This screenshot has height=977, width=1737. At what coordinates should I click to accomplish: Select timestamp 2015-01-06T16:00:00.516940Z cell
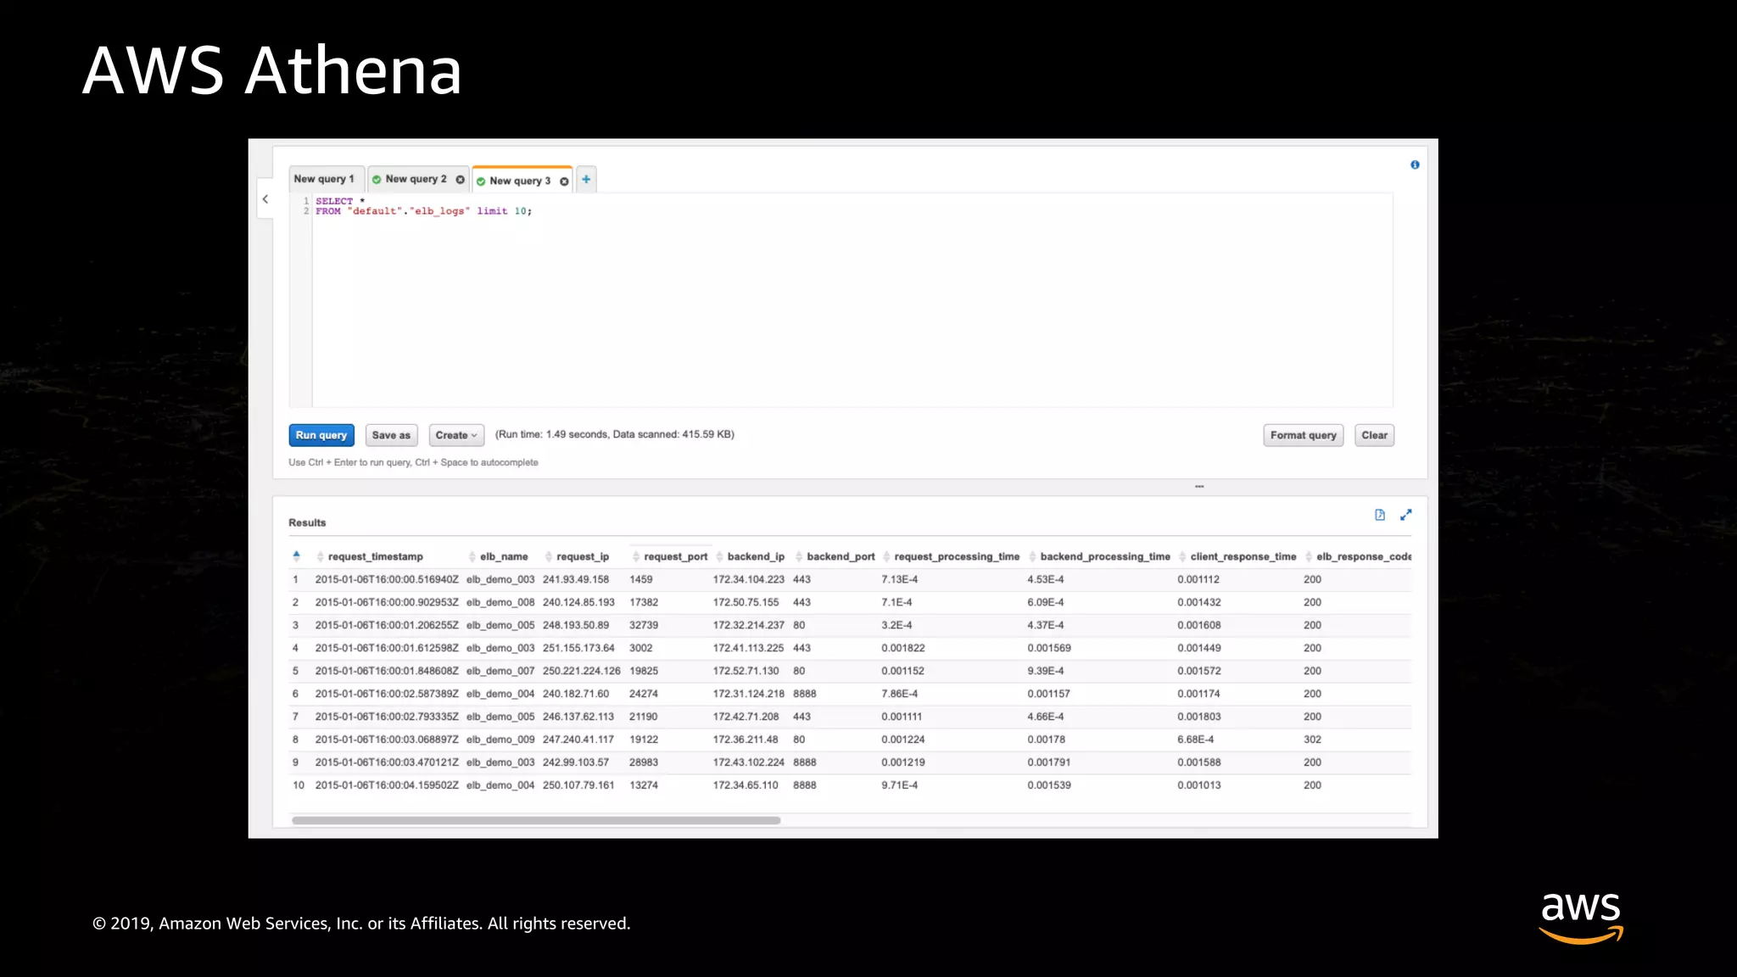(387, 579)
